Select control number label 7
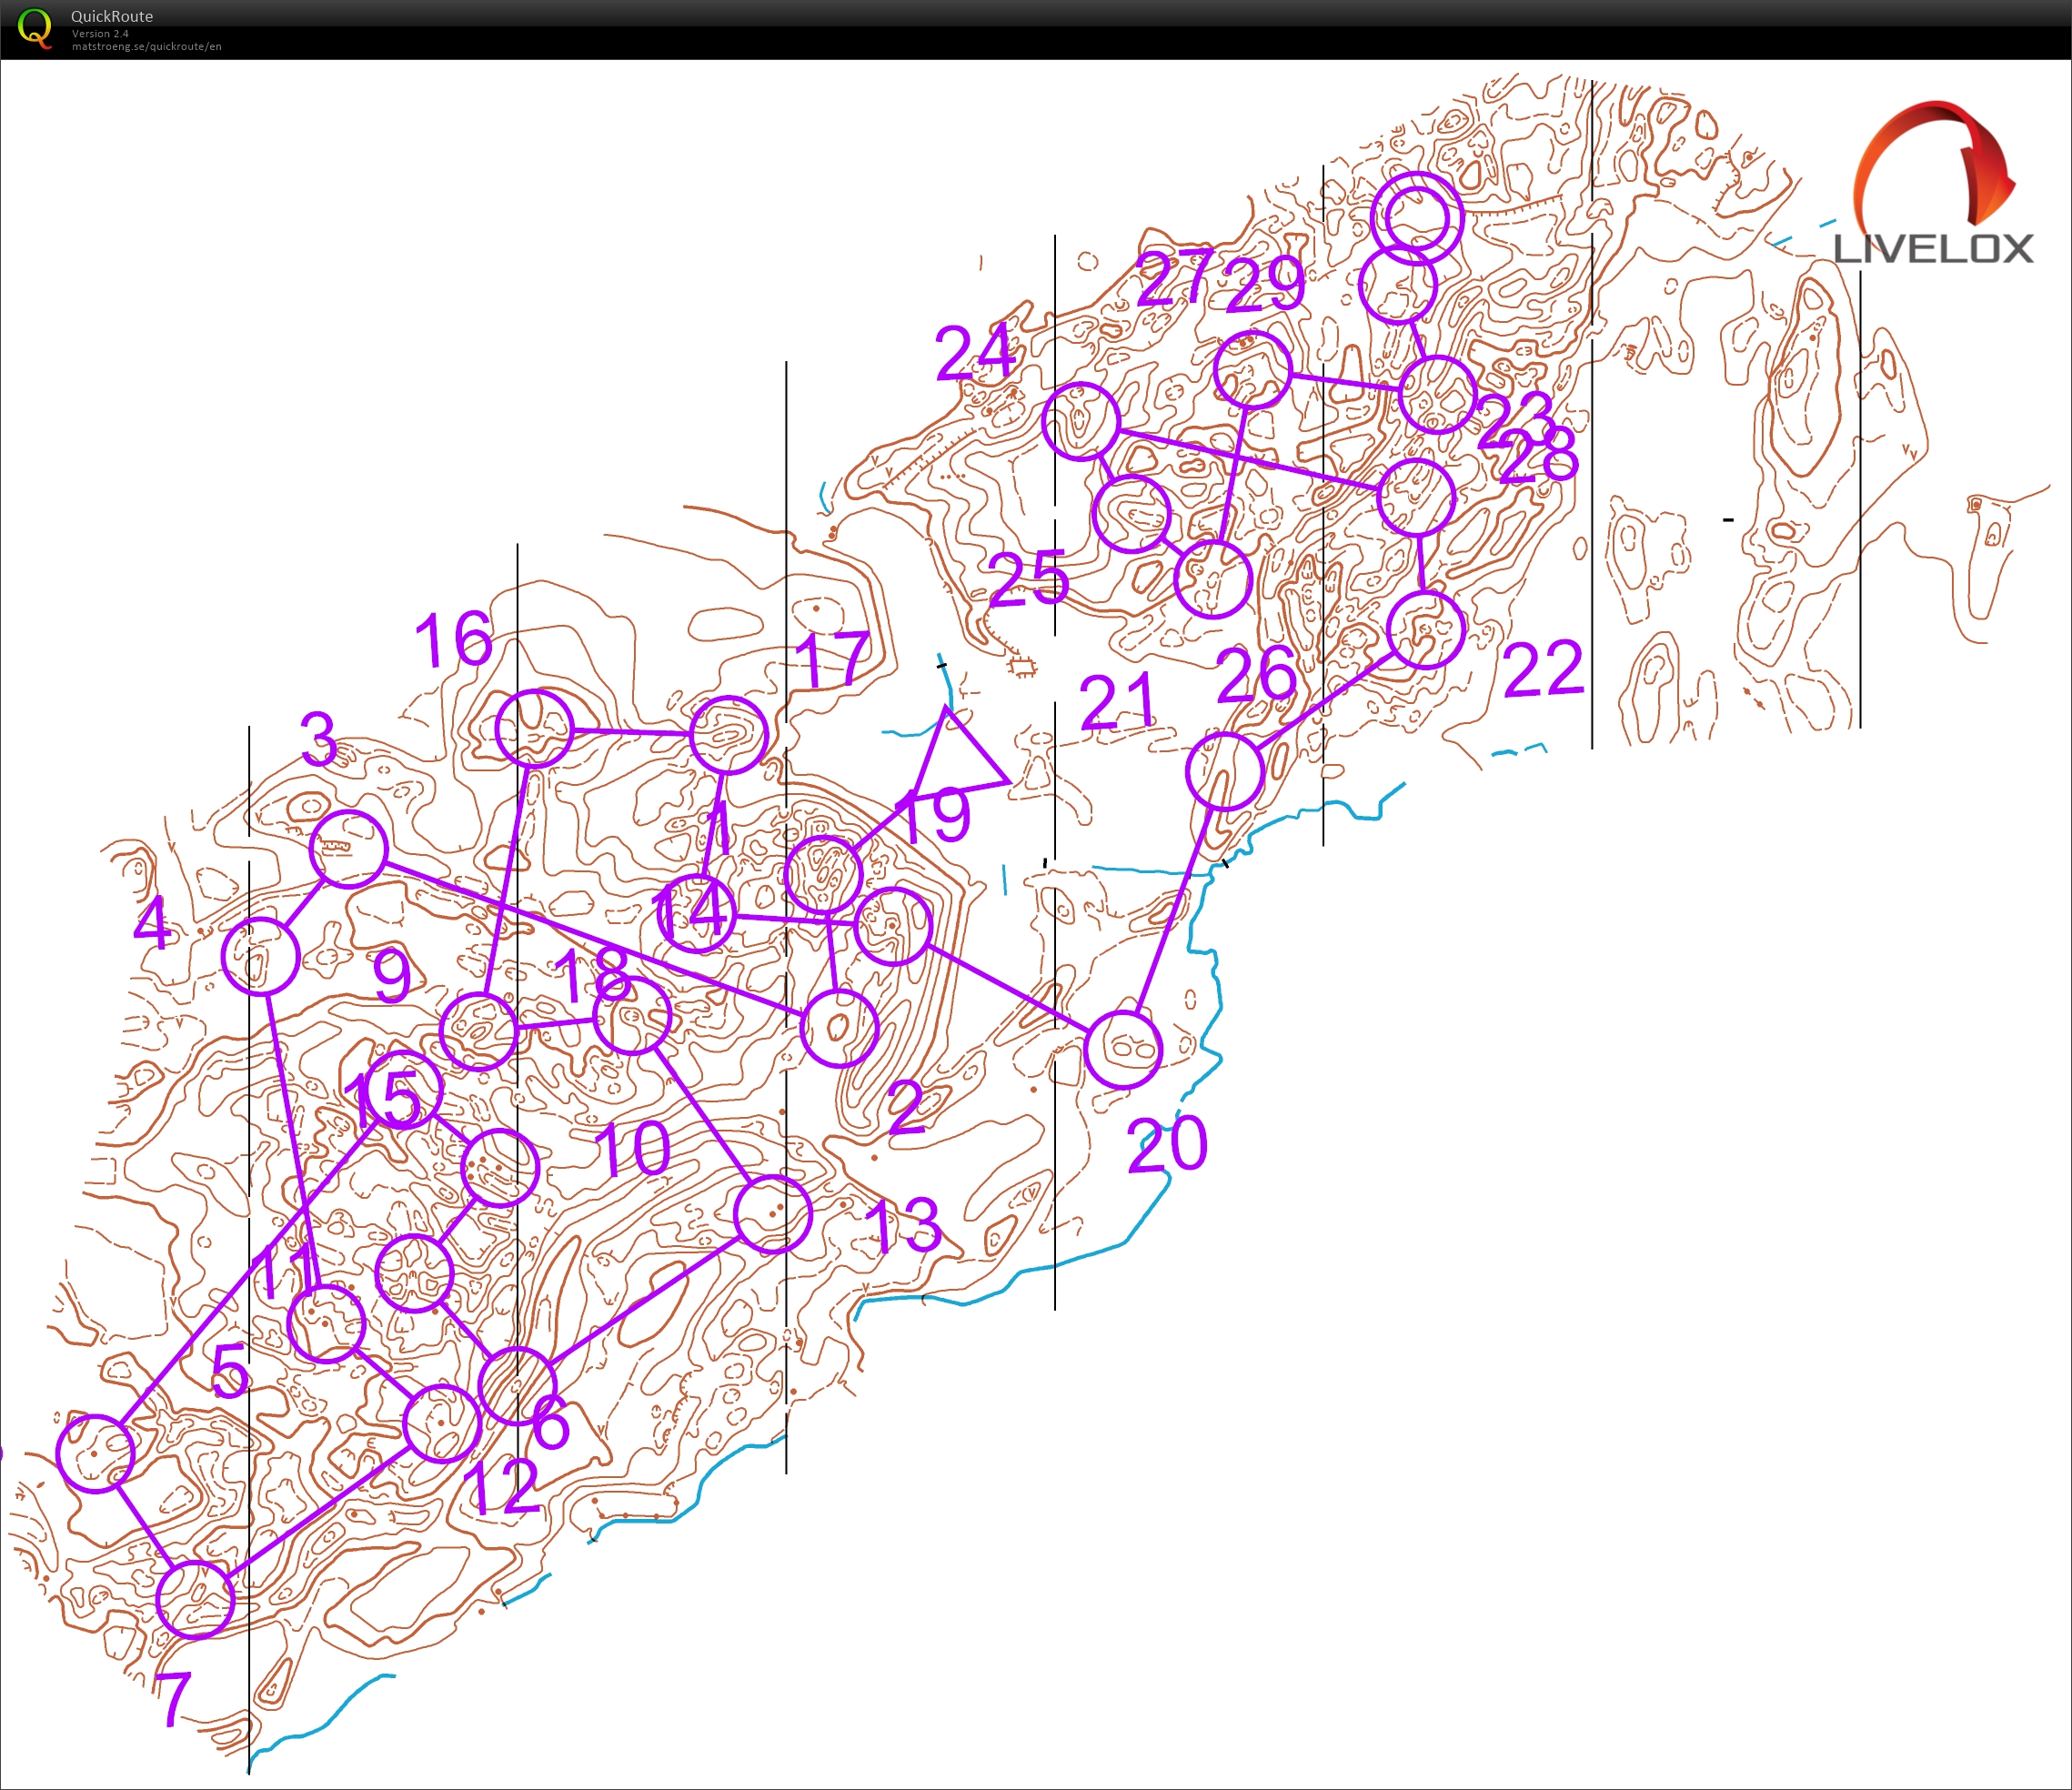This screenshot has height=1790, width=2072. 174,1699
